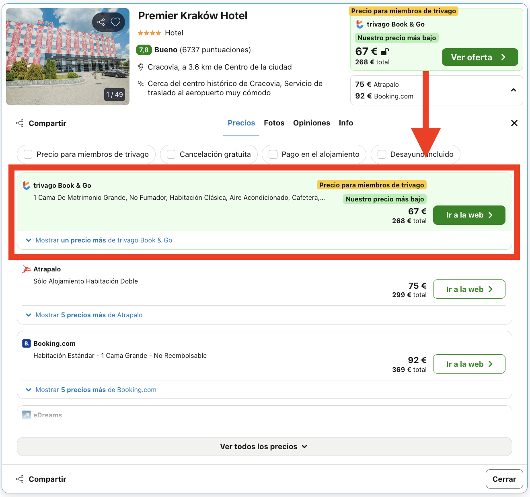Image resolution: width=530 pixels, height=497 pixels.
Task: Click the location pin icon near Cracovia
Action: point(141,67)
